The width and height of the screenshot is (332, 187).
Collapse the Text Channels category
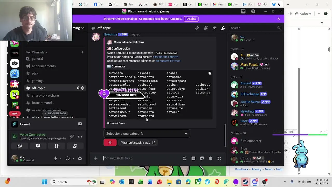coord(36,52)
